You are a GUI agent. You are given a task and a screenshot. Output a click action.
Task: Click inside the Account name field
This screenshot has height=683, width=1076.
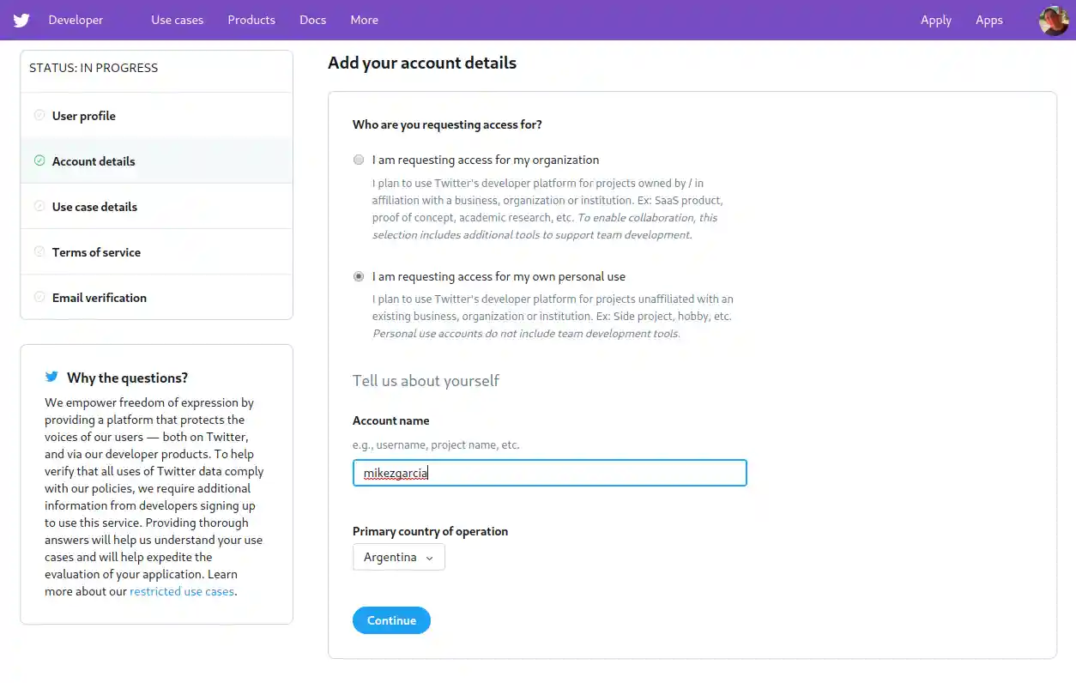tap(549, 472)
